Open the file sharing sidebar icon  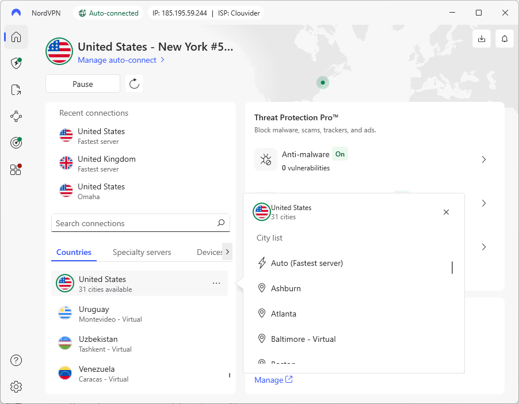16,90
